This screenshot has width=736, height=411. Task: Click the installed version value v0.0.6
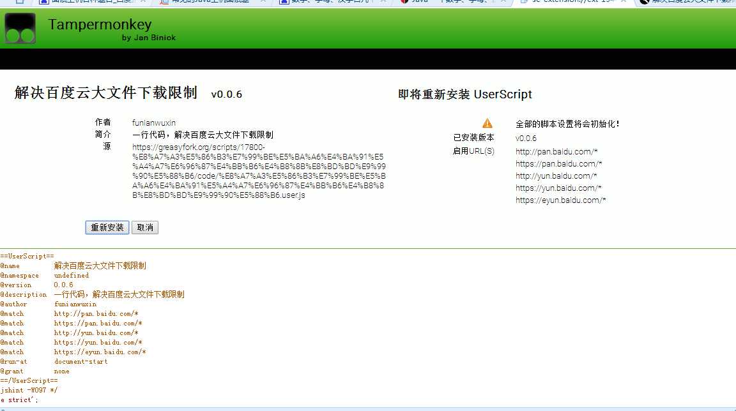coord(526,138)
